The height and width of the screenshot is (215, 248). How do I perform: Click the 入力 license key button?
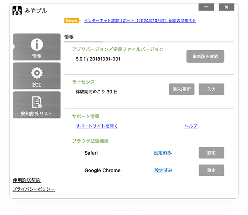tap(211, 89)
